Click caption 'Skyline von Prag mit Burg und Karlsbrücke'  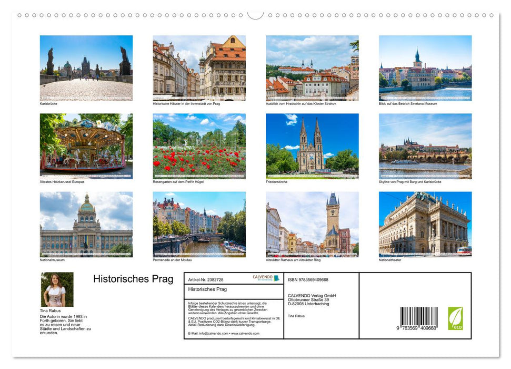coord(410,182)
